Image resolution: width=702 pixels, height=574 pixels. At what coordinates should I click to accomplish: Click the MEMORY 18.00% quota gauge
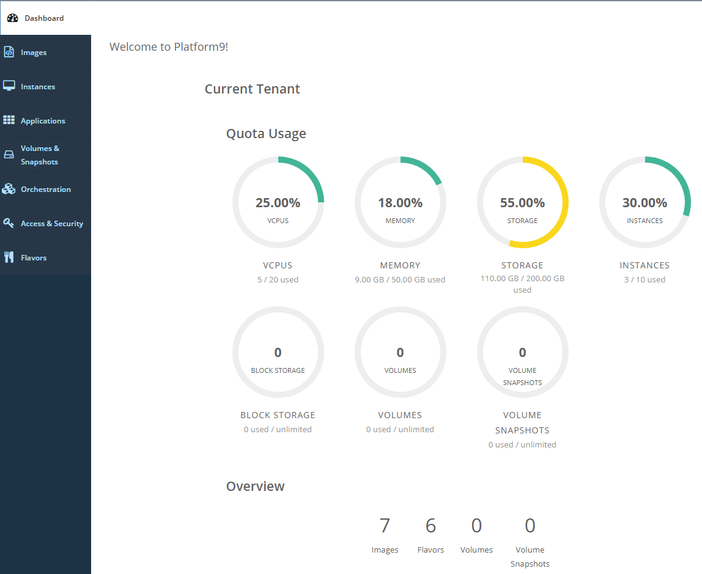401,202
